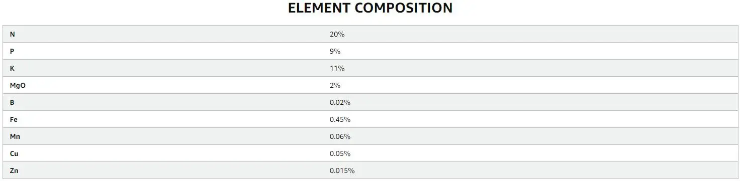Select the B element label
The image size is (741, 181).
pyautogui.click(x=12, y=102)
